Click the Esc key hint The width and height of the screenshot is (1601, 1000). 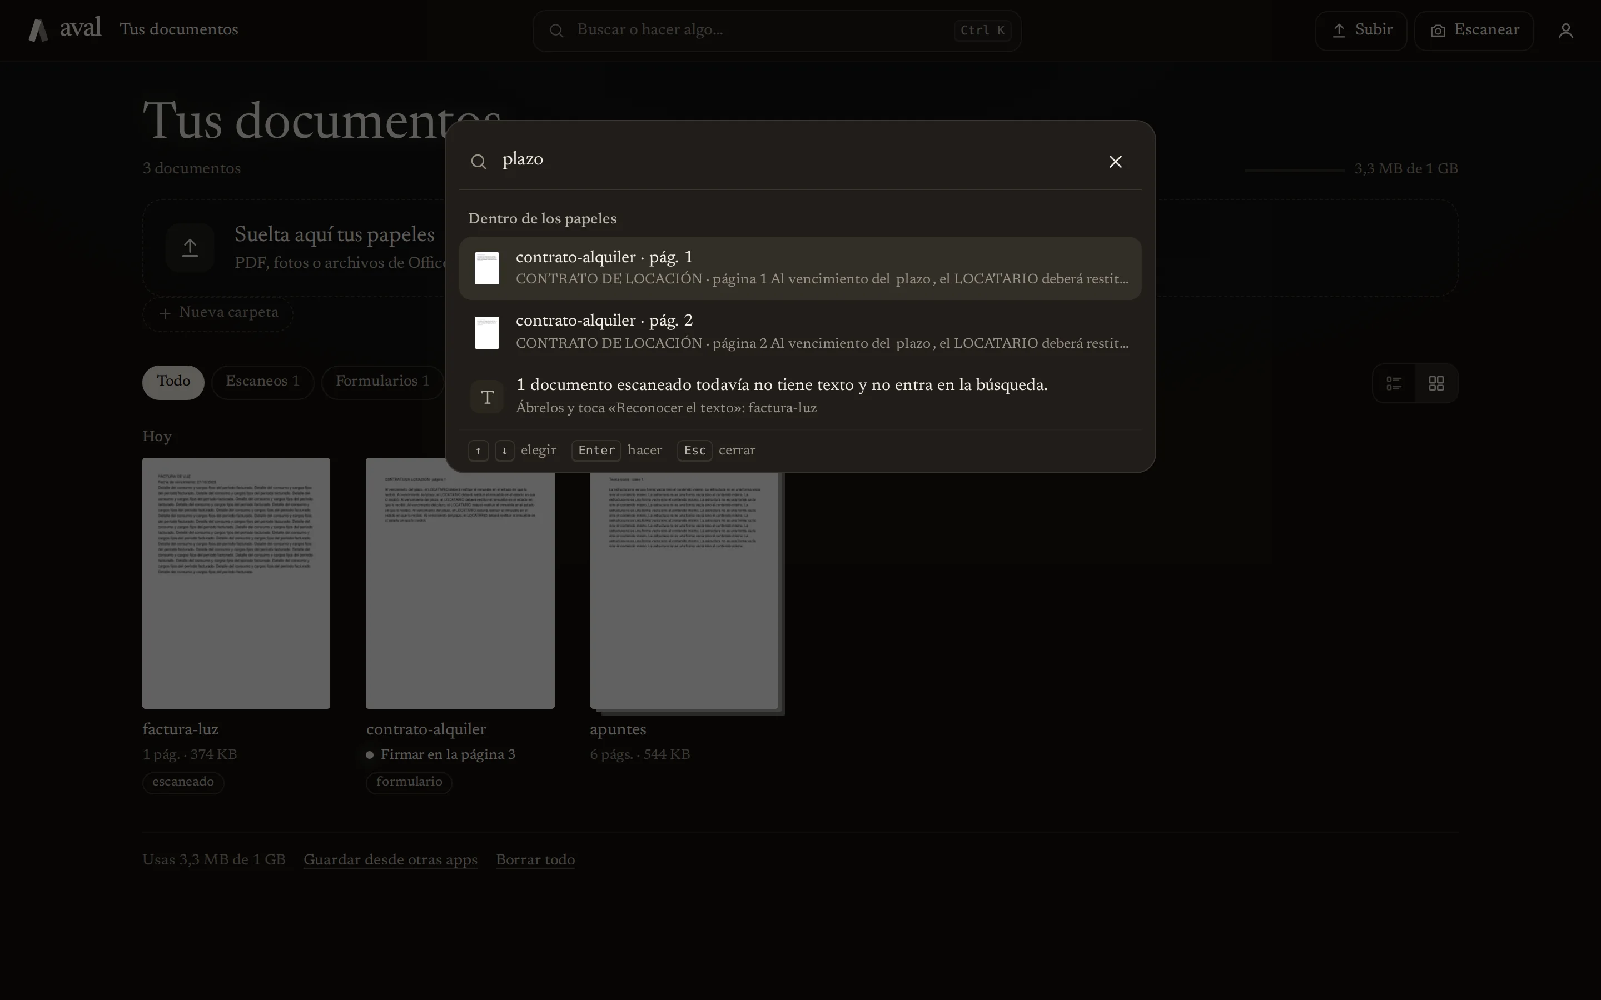pyautogui.click(x=695, y=451)
